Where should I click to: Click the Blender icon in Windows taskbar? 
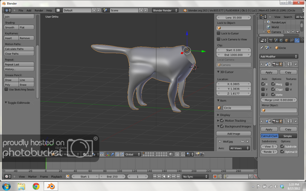(x=51, y=186)
